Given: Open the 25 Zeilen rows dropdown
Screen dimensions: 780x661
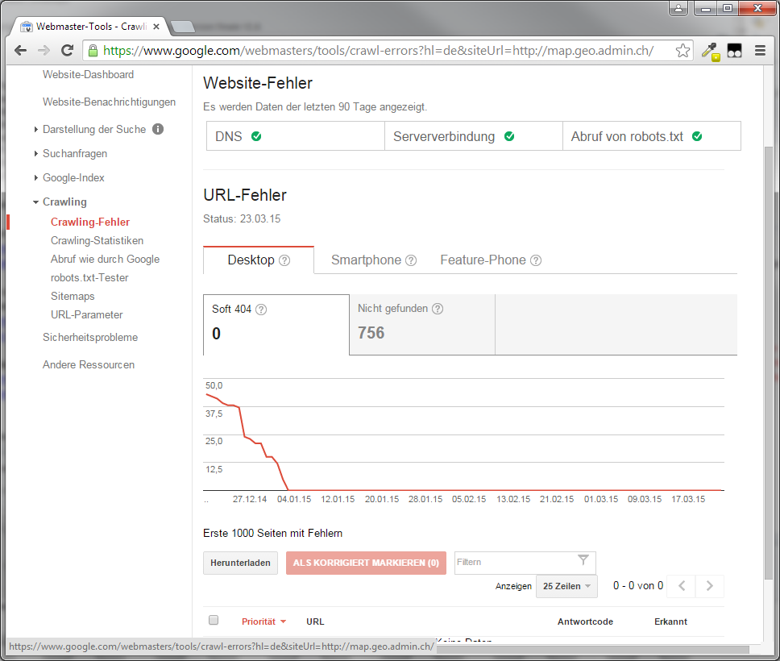Looking at the screenshot, I should 566,586.
